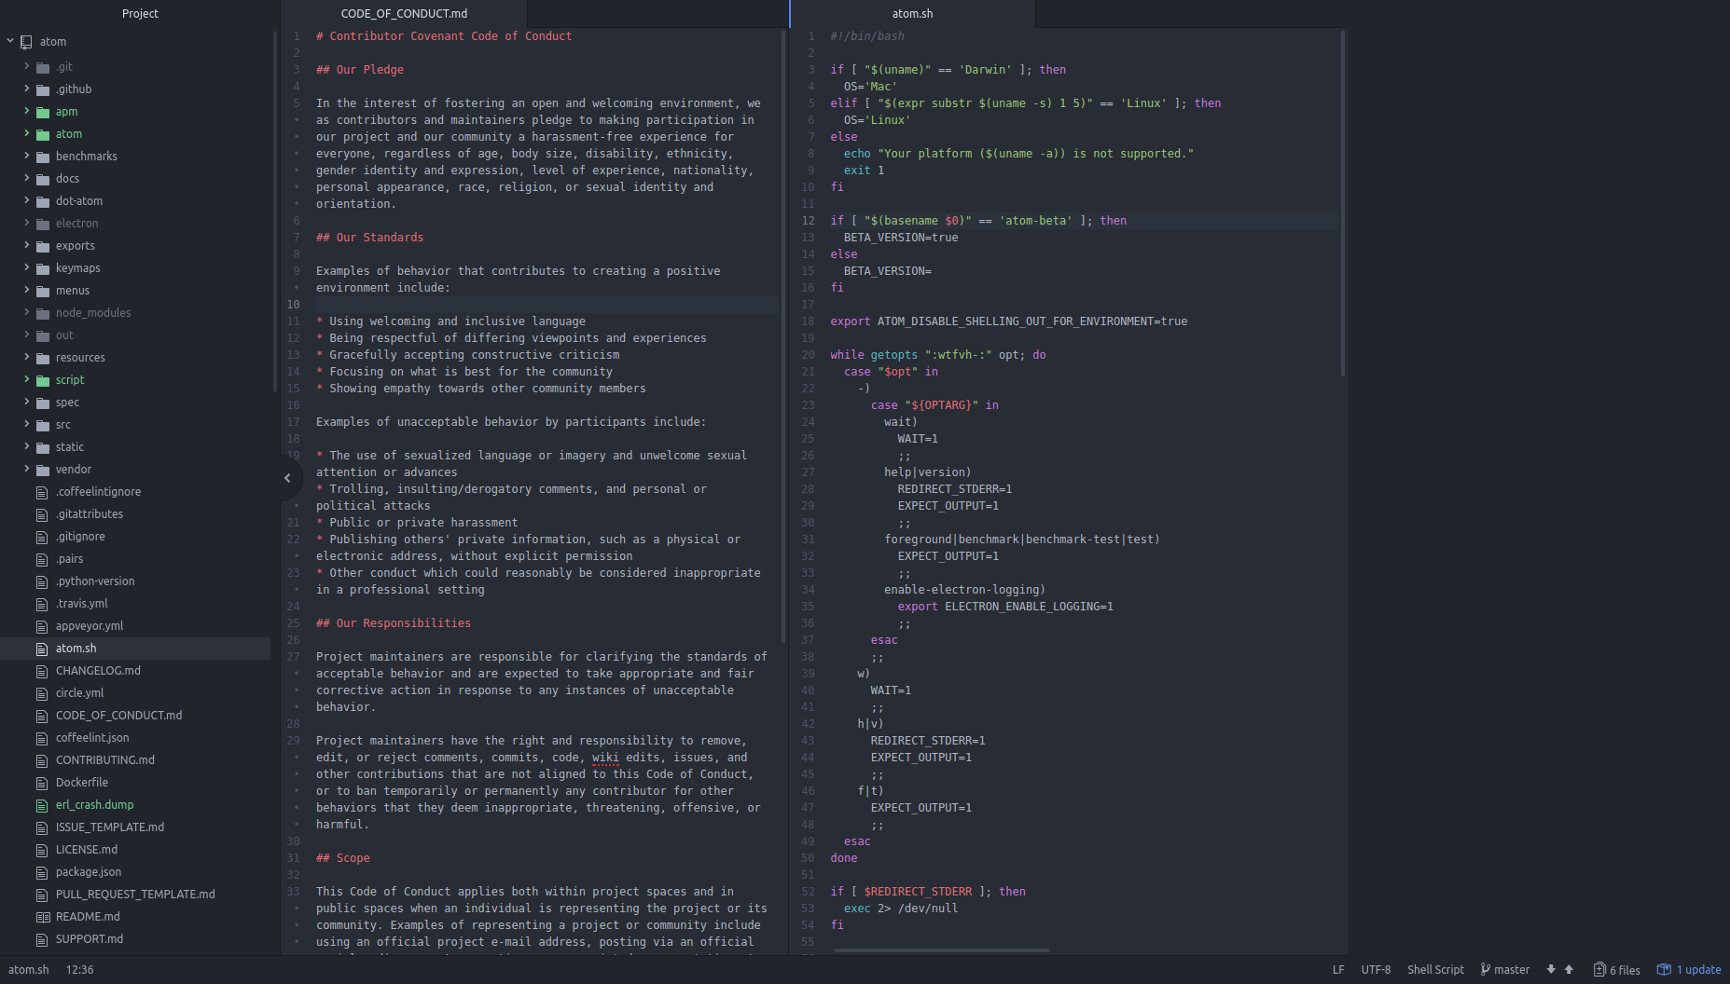1730x984 pixels.
Task: Select the Project panel tab
Action: pos(140,13)
